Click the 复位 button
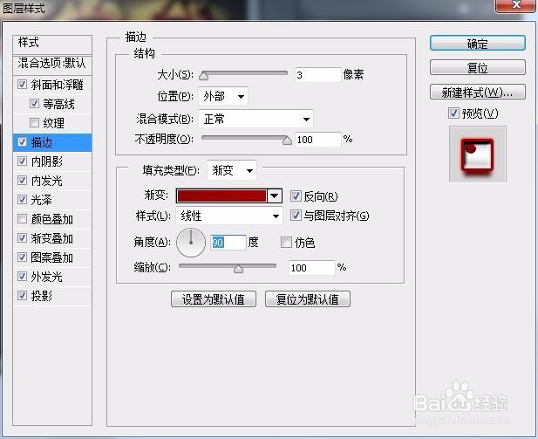This screenshot has height=439, width=538. click(x=478, y=67)
